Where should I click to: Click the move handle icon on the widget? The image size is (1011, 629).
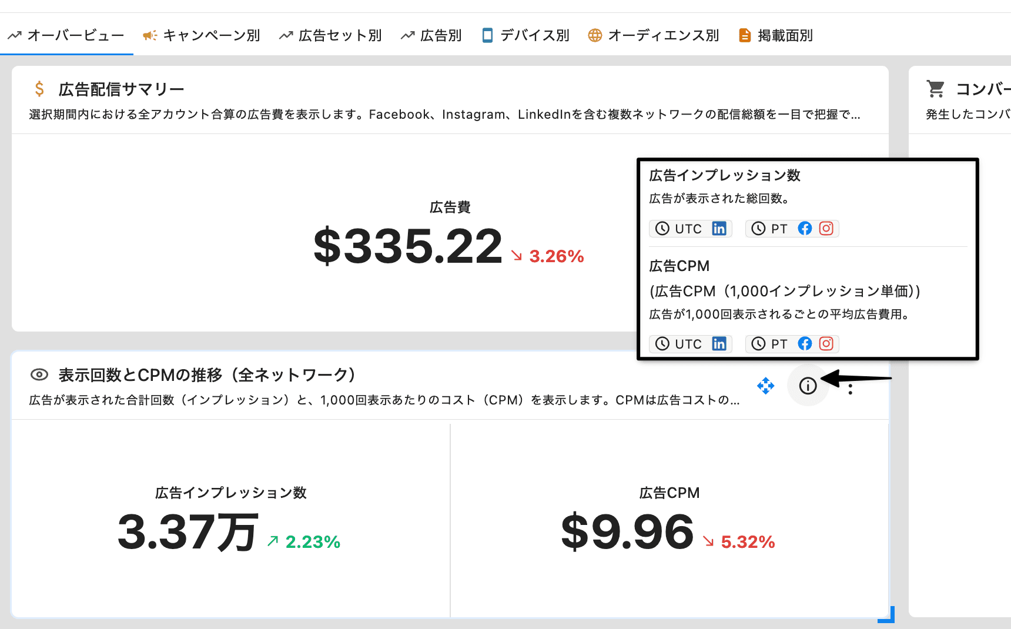click(765, 386)
